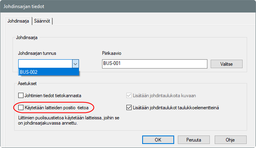Toggle Käytetään laitteiden positio -tietoa checkbox
Viewport: 256px width, 148px height.
21,107
